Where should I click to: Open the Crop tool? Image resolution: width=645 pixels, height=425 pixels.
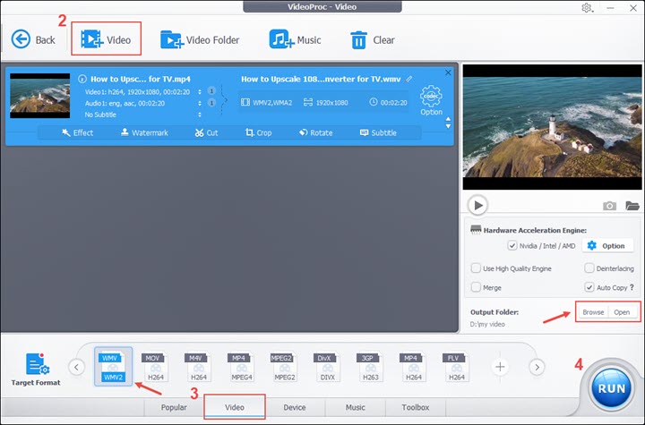[258, 132]
